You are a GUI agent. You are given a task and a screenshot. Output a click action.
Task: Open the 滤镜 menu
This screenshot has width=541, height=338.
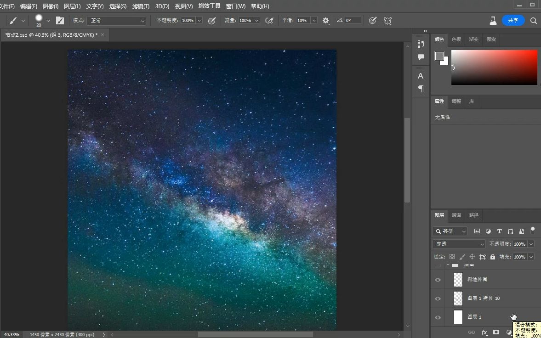[x=140, y=6]
